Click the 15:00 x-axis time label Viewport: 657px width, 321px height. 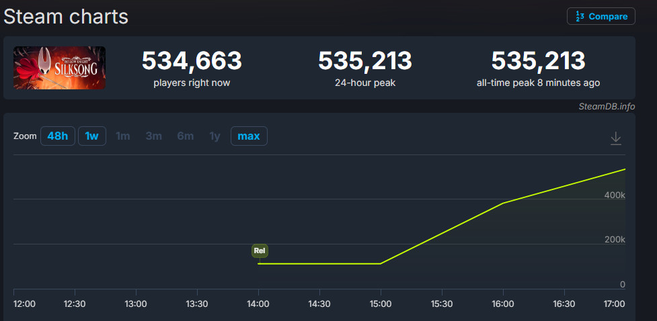[381, 304]
